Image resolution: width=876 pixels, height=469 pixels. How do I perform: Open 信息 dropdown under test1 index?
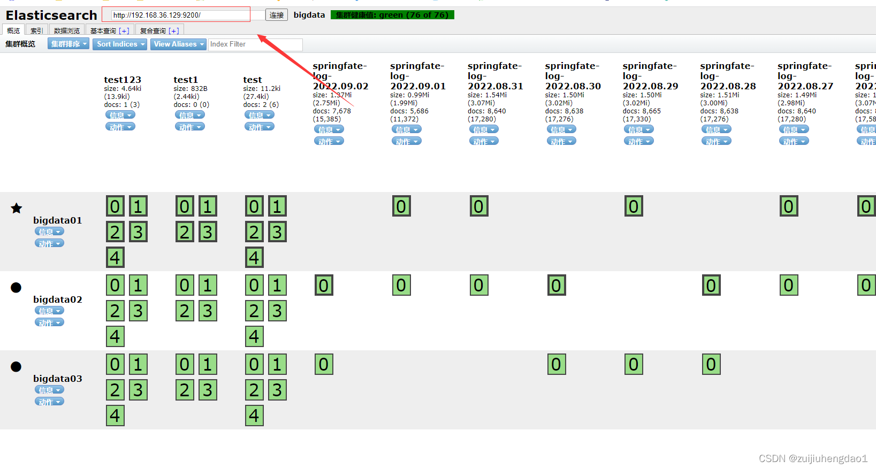tap(190, 115)
